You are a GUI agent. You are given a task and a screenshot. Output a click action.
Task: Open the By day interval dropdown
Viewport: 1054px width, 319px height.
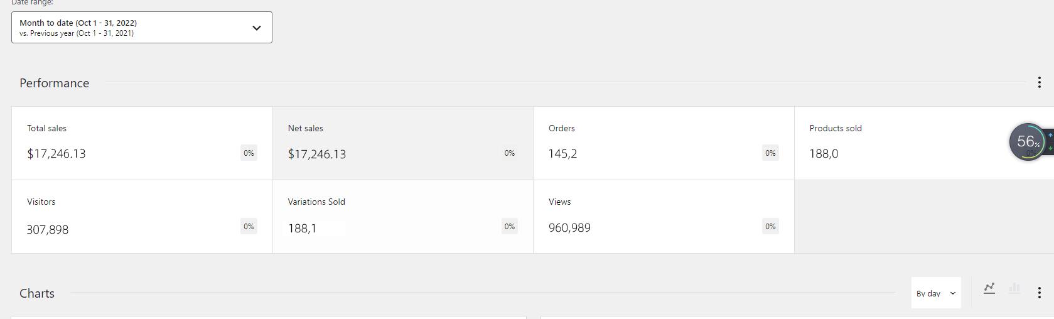point(936,293)
